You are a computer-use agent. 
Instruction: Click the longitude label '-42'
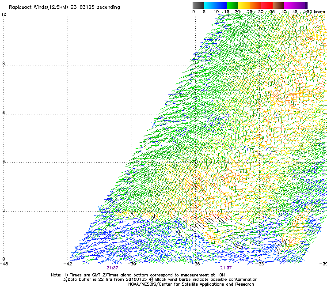click(x=68, y=264)
